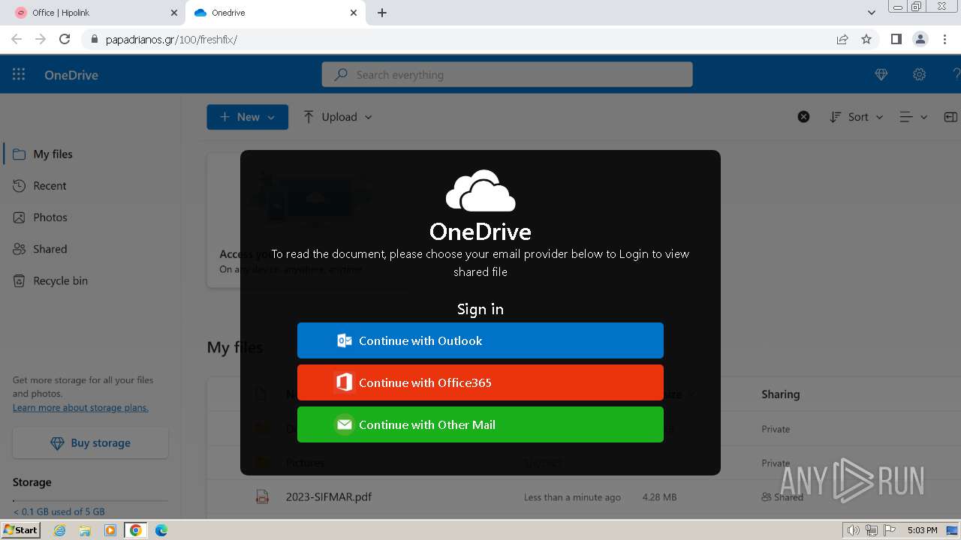The height and width of the screenshot is (540, 961).
Task: Open the Chrome menu (three dots)
Action: click(944, 39)
